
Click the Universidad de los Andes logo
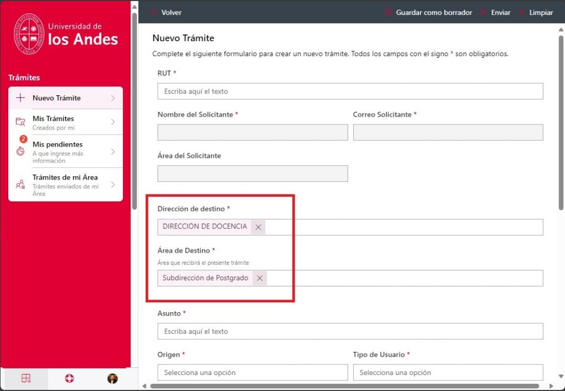click(66, 34)
